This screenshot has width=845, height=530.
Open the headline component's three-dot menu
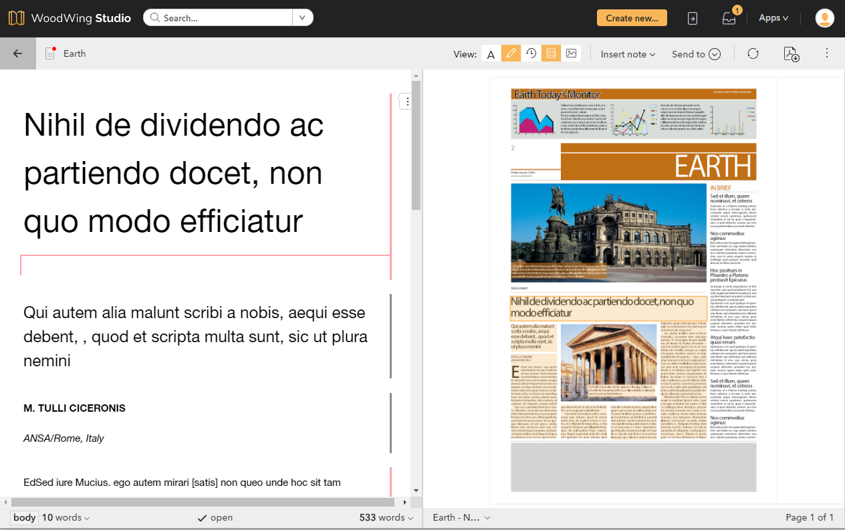(407, 102)
